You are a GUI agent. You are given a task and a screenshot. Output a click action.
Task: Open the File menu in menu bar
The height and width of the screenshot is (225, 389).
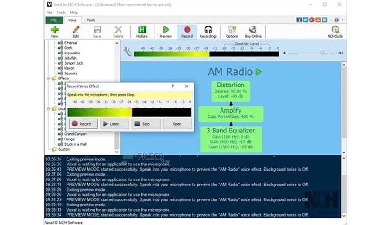click(x=49, y=13)
